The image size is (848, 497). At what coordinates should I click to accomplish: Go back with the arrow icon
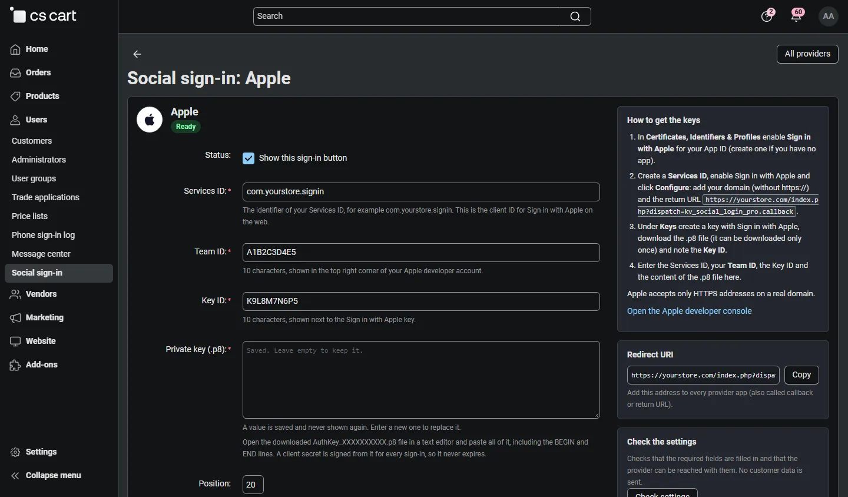click(137, 54)
